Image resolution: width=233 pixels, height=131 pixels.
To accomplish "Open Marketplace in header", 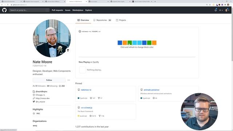I will pyautogui.click(x=78, y=10).
